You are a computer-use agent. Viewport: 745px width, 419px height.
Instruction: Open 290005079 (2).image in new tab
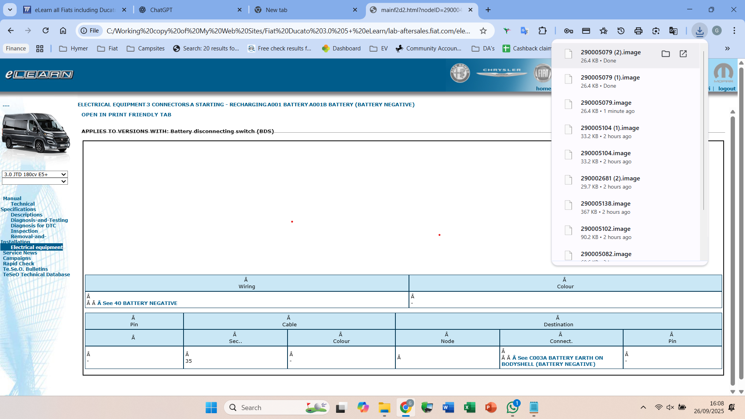[x=683, y=54]
